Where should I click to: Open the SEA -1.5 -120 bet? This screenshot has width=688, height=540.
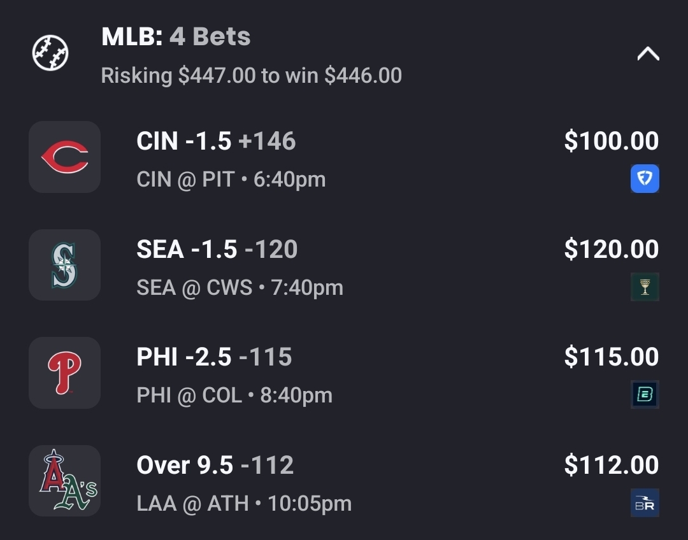(x=217, y=250)
